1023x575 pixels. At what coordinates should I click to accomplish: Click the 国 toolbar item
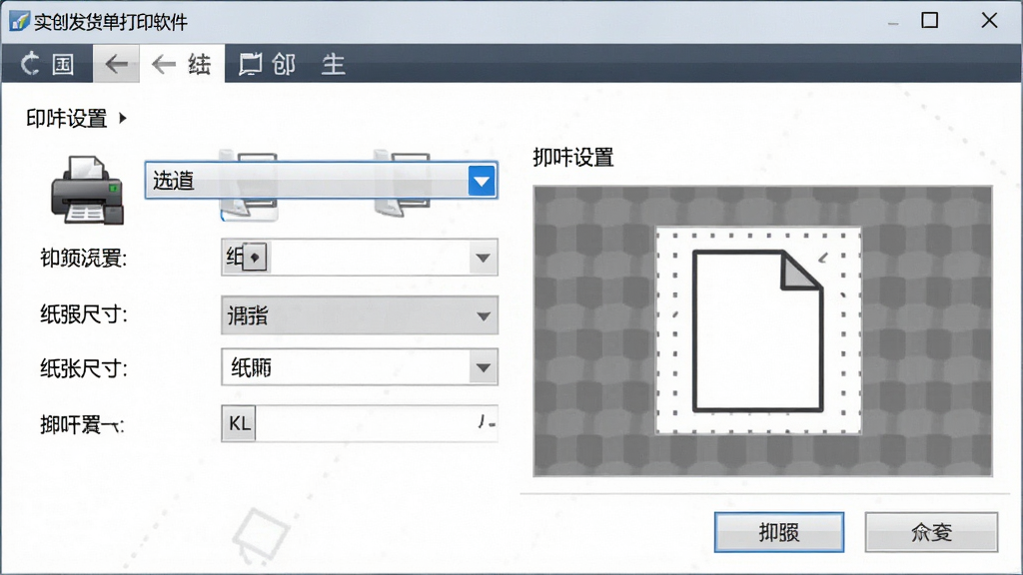click(x=63, y=65)
